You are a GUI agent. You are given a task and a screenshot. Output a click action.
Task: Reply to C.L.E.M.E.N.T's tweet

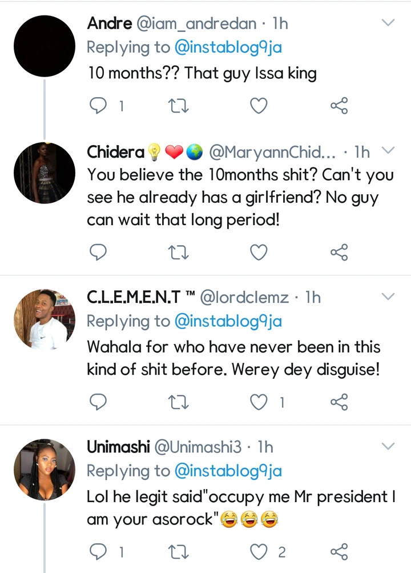pyautogui.click(x=98, y=403)
